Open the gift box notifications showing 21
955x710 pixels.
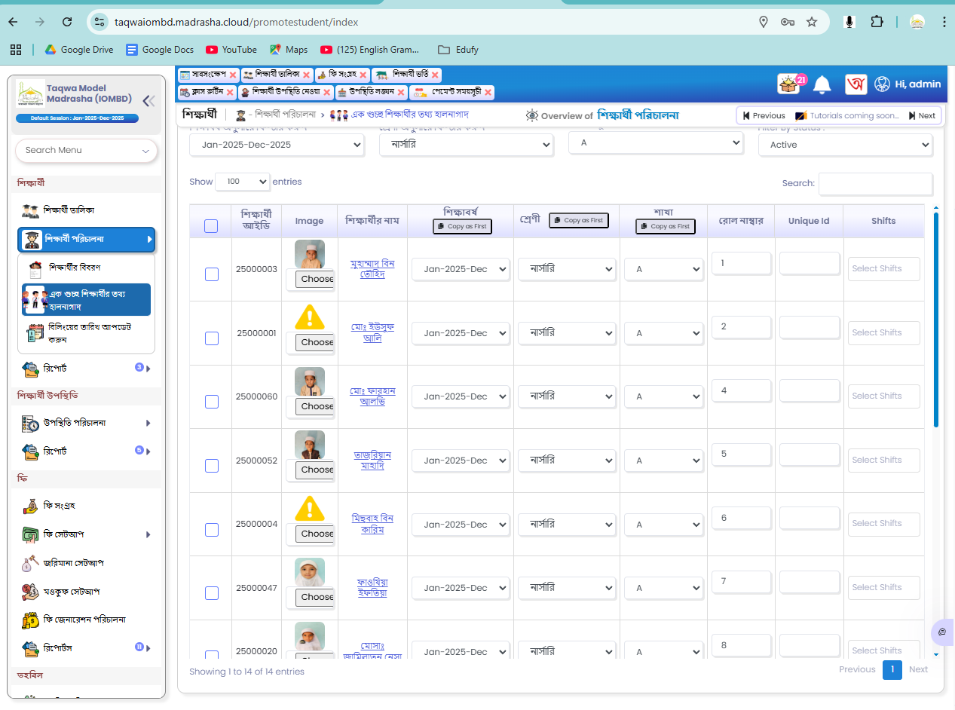(789, 84)
